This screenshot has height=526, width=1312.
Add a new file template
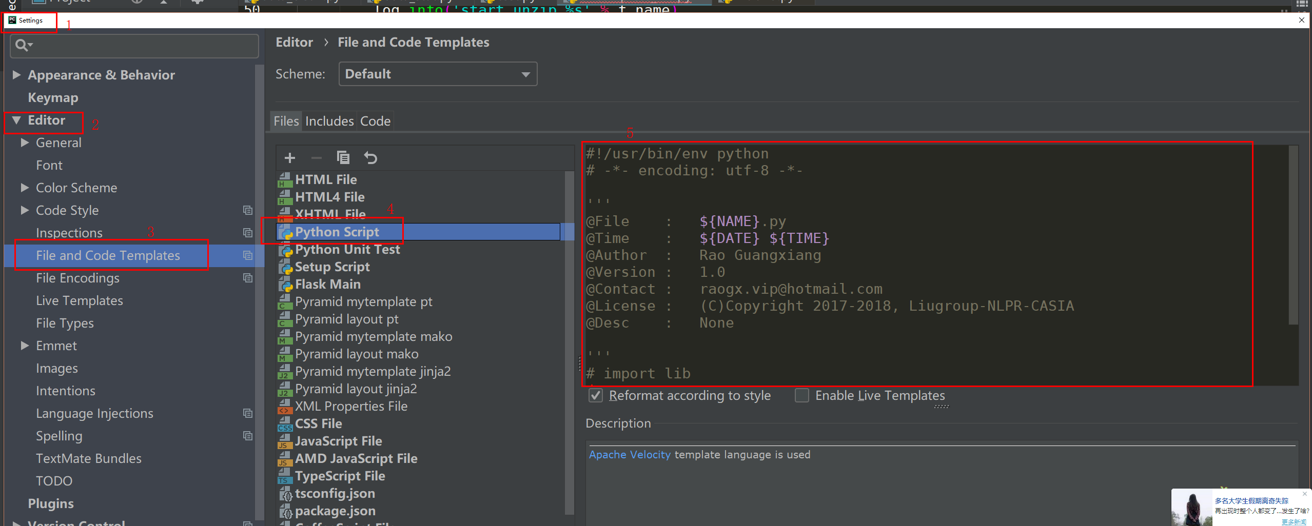point(290,157)
